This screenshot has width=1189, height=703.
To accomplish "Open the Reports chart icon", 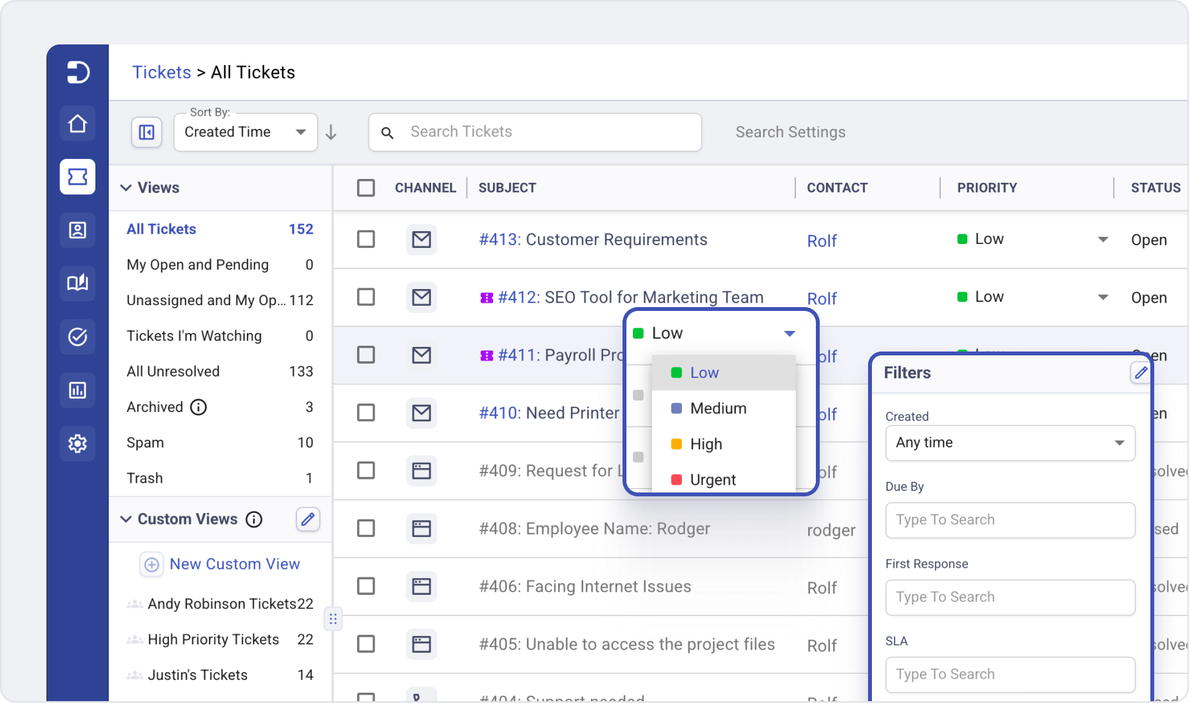I will [77, 390].
